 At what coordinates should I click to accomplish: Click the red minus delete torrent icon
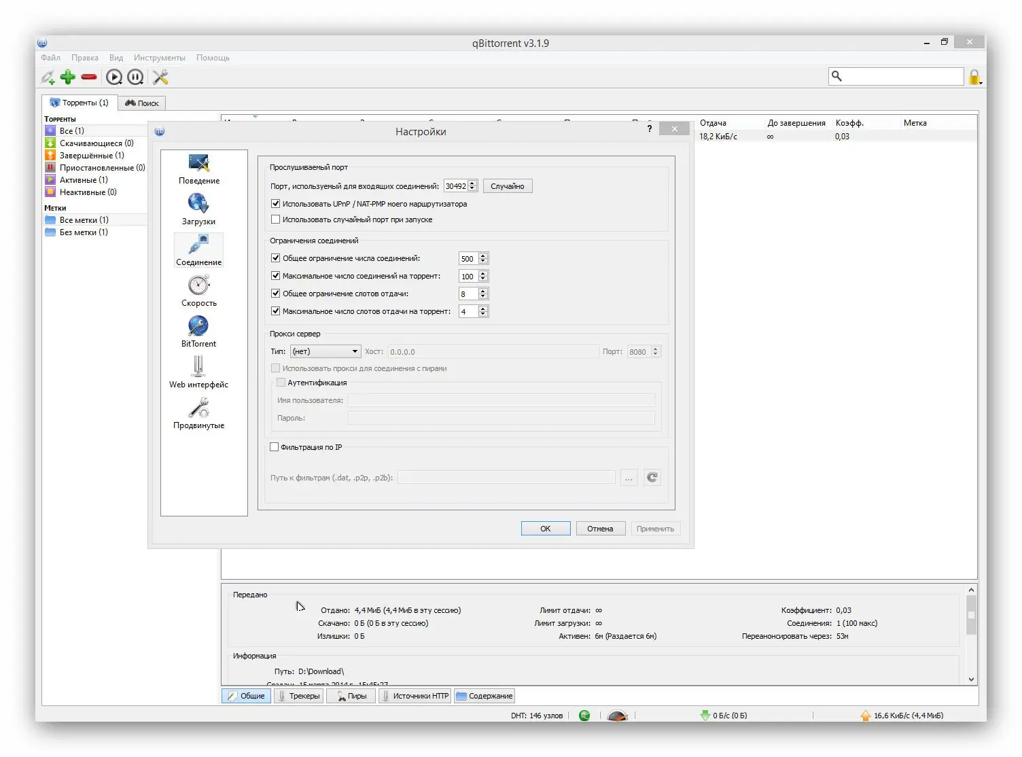coord(89,77)
